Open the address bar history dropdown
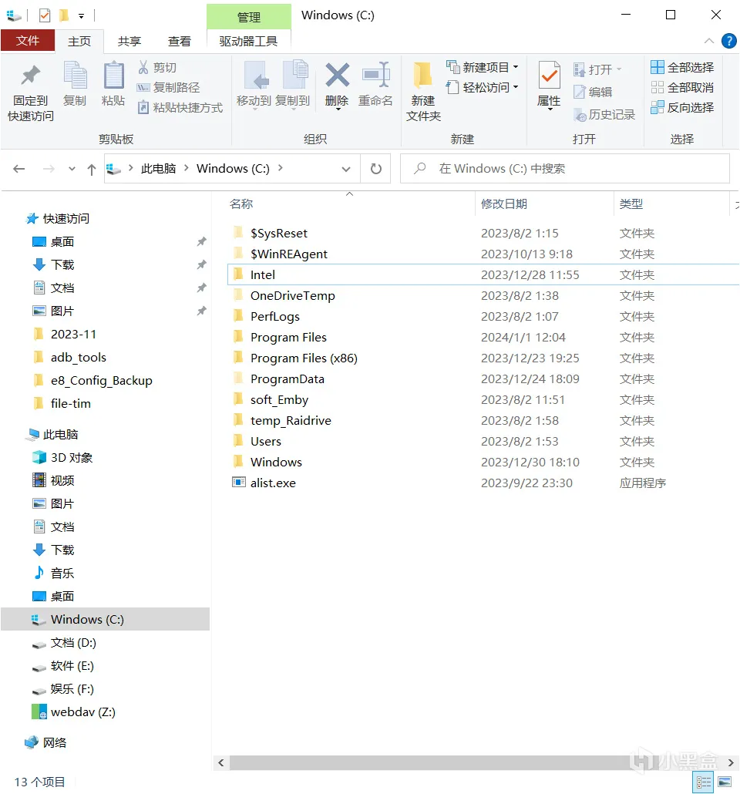740x794 pixels. [x=346, y=169]
